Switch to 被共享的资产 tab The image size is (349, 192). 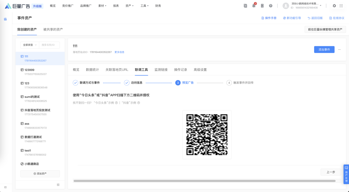tap(53, 29)
